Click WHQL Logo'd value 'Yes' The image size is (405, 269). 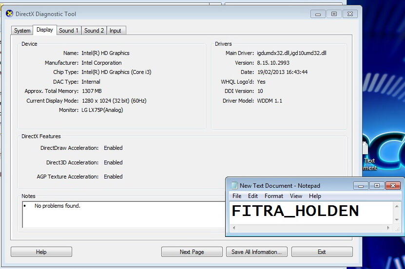click(x=261, y=82)
